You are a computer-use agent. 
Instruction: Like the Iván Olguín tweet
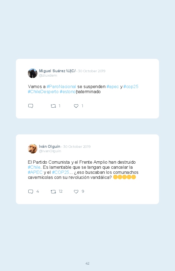coord(76,191)
